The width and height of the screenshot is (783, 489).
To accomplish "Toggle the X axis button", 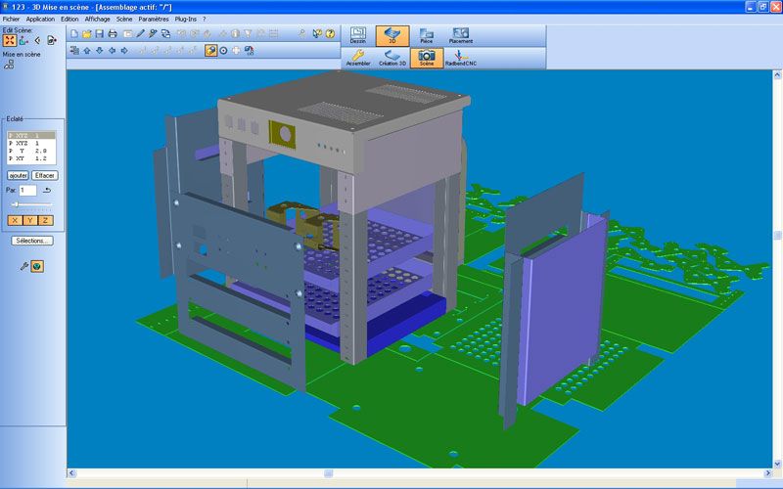I will point(15,221).
